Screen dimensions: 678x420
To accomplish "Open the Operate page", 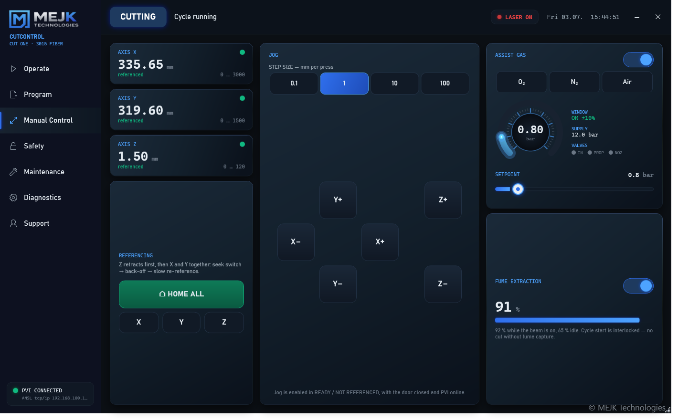I will pyautogui.click(x=51, y=69).
